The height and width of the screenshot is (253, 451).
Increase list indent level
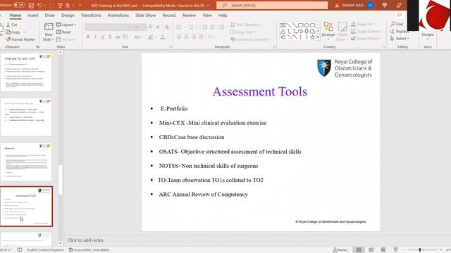pyautogui.click(x=212, y=27)
